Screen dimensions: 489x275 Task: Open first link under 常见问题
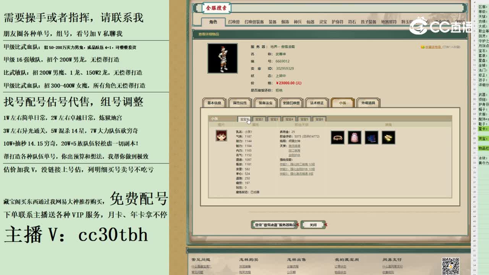[201, 267]
